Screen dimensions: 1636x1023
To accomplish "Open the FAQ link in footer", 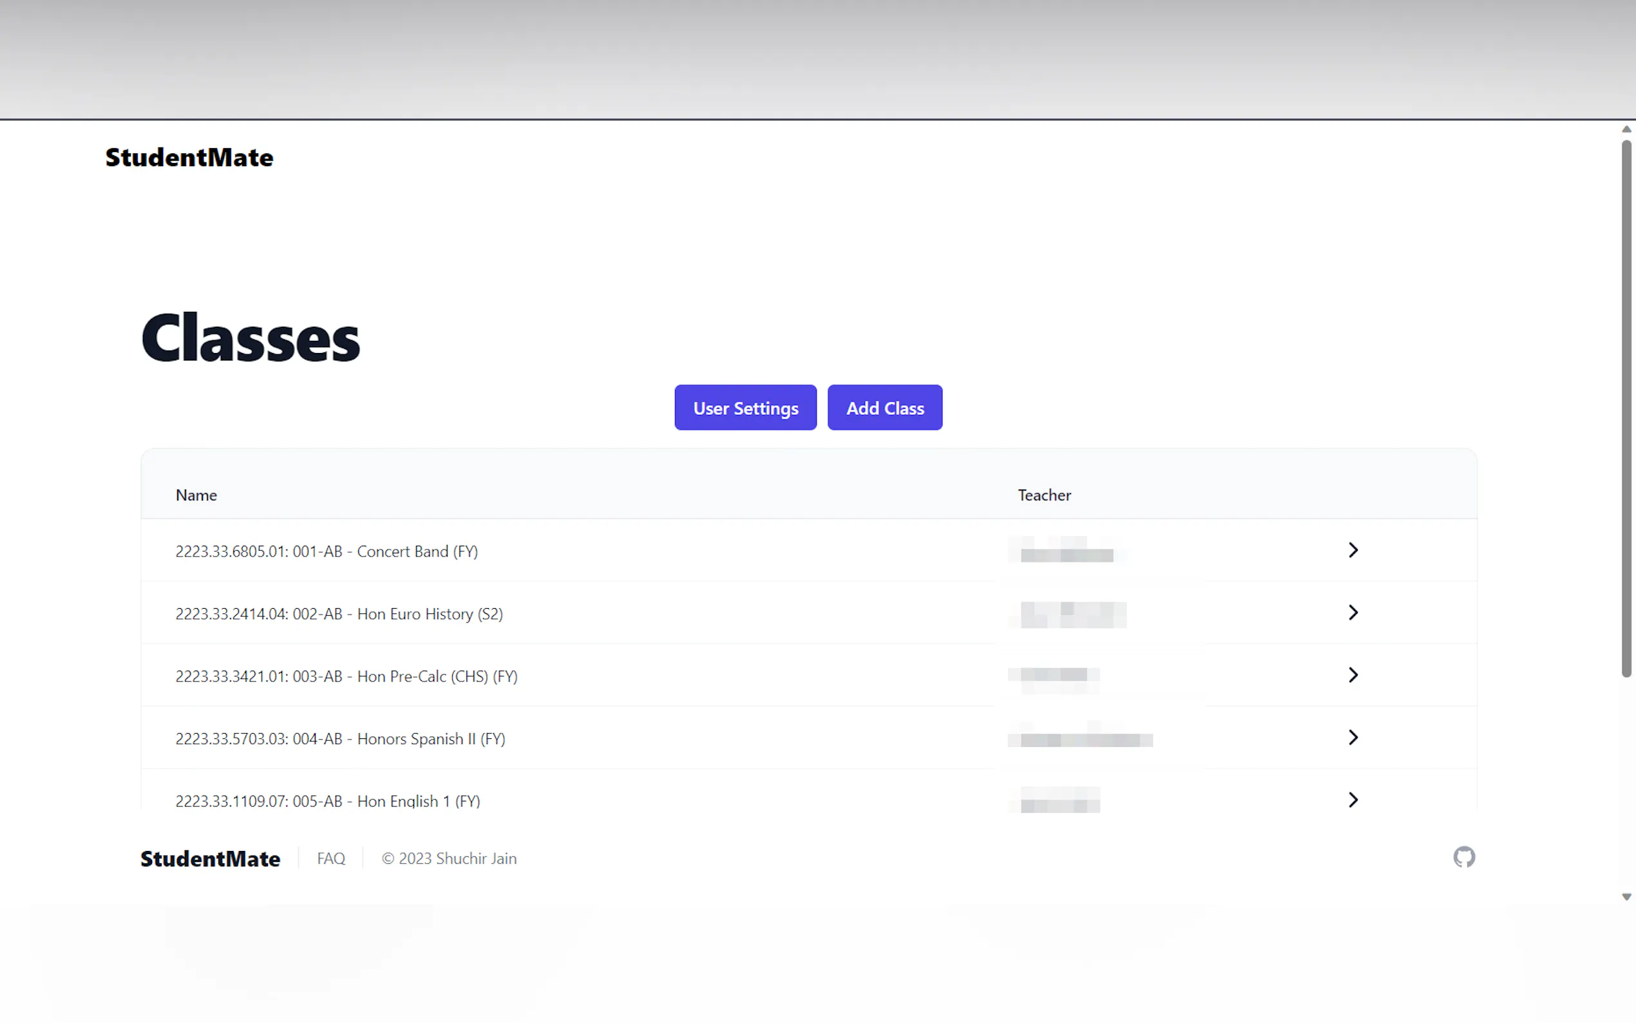I will coord(330,859).
